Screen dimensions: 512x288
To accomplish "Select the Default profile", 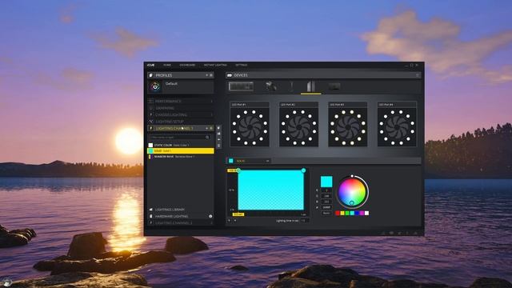I will [181, 86].
